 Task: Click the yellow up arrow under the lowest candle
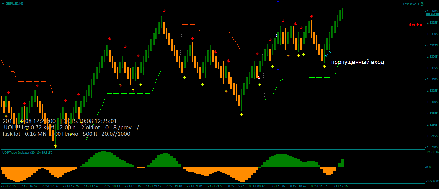pyautogui.click(x=55, y=146)
